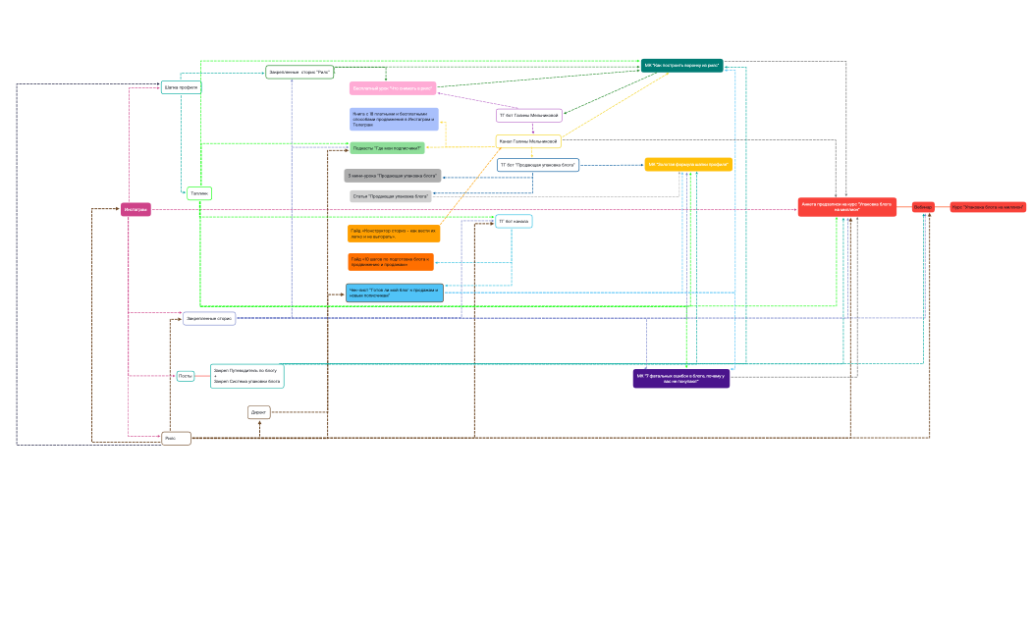The width and height of the screenshot is (1031, 638).
Task: Click the red "Анкета предзаписи" node
Action: [x=846, y=207]
